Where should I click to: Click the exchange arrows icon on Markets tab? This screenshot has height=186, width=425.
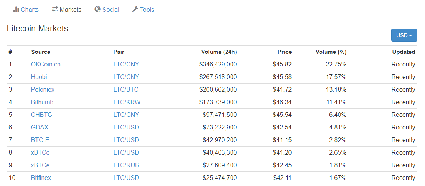pyautogui.click(x=55, y=10)
